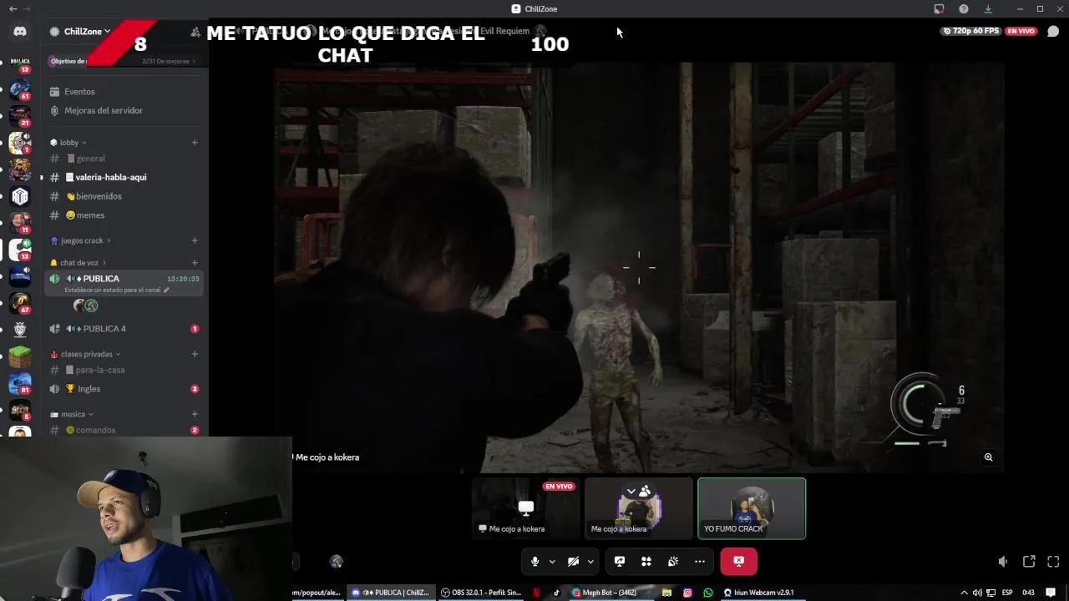Select the EN VIVO stream thumbnail tile
Viewport: 1069px width, 601px height.
pos(526,508)
